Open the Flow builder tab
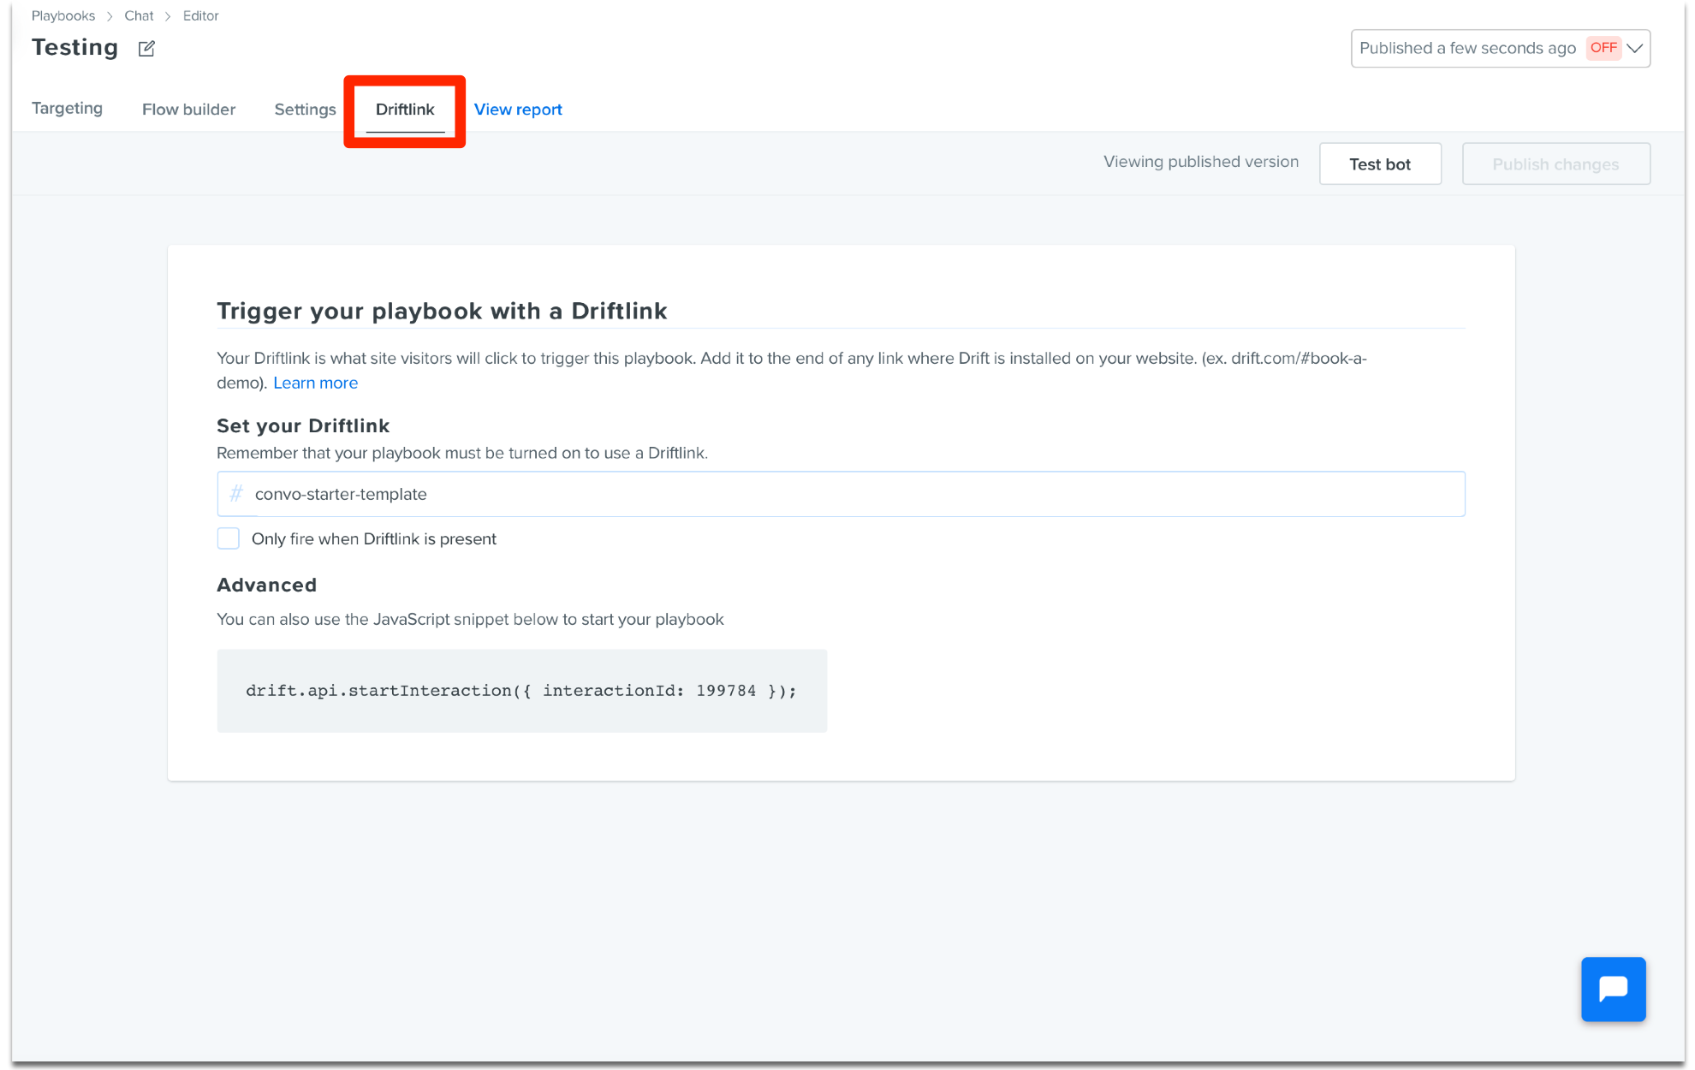This screenshot has height=1070, width=1695. point(188,110)
